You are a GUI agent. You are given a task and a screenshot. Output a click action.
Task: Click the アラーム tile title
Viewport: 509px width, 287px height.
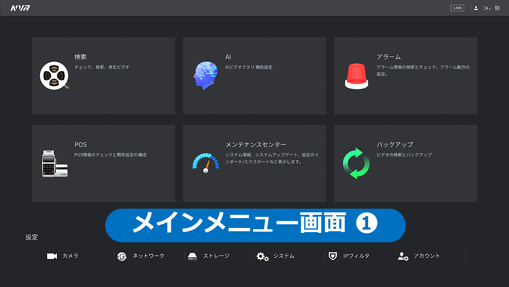click(389, 57)
